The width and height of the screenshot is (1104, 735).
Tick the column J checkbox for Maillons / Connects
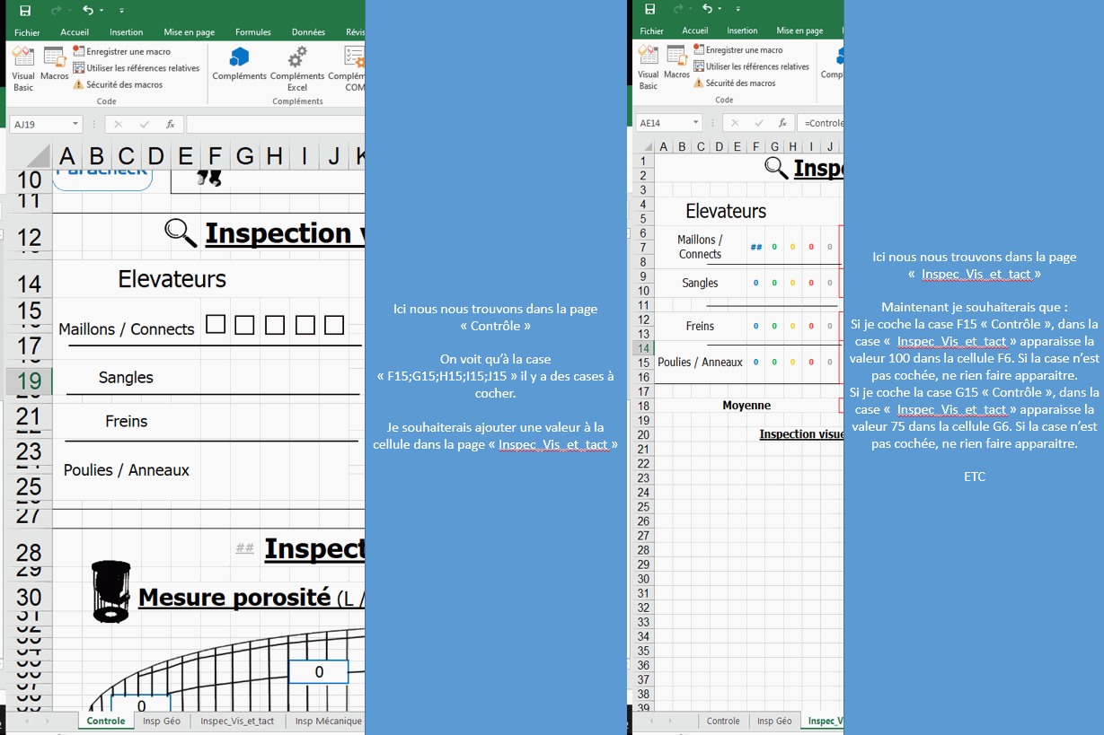pos(334,324)
